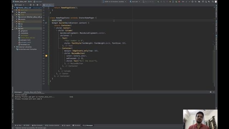
Task: Open the .metadata file
Action: (23, 33)
